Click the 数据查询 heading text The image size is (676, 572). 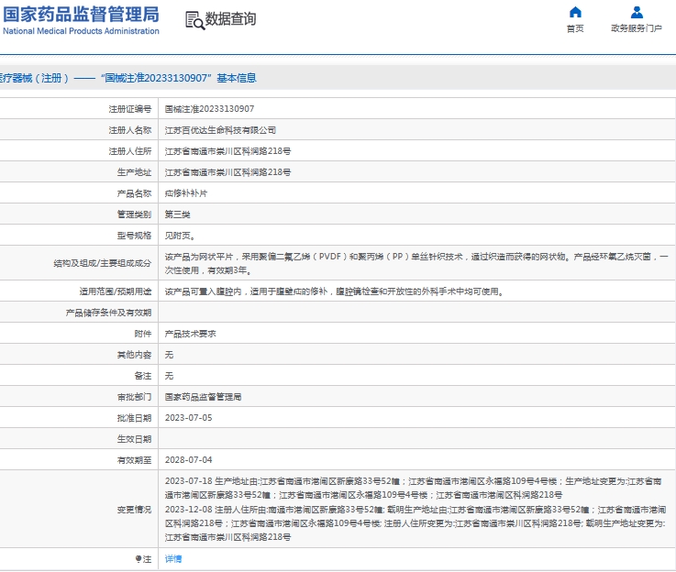[230, 19]
